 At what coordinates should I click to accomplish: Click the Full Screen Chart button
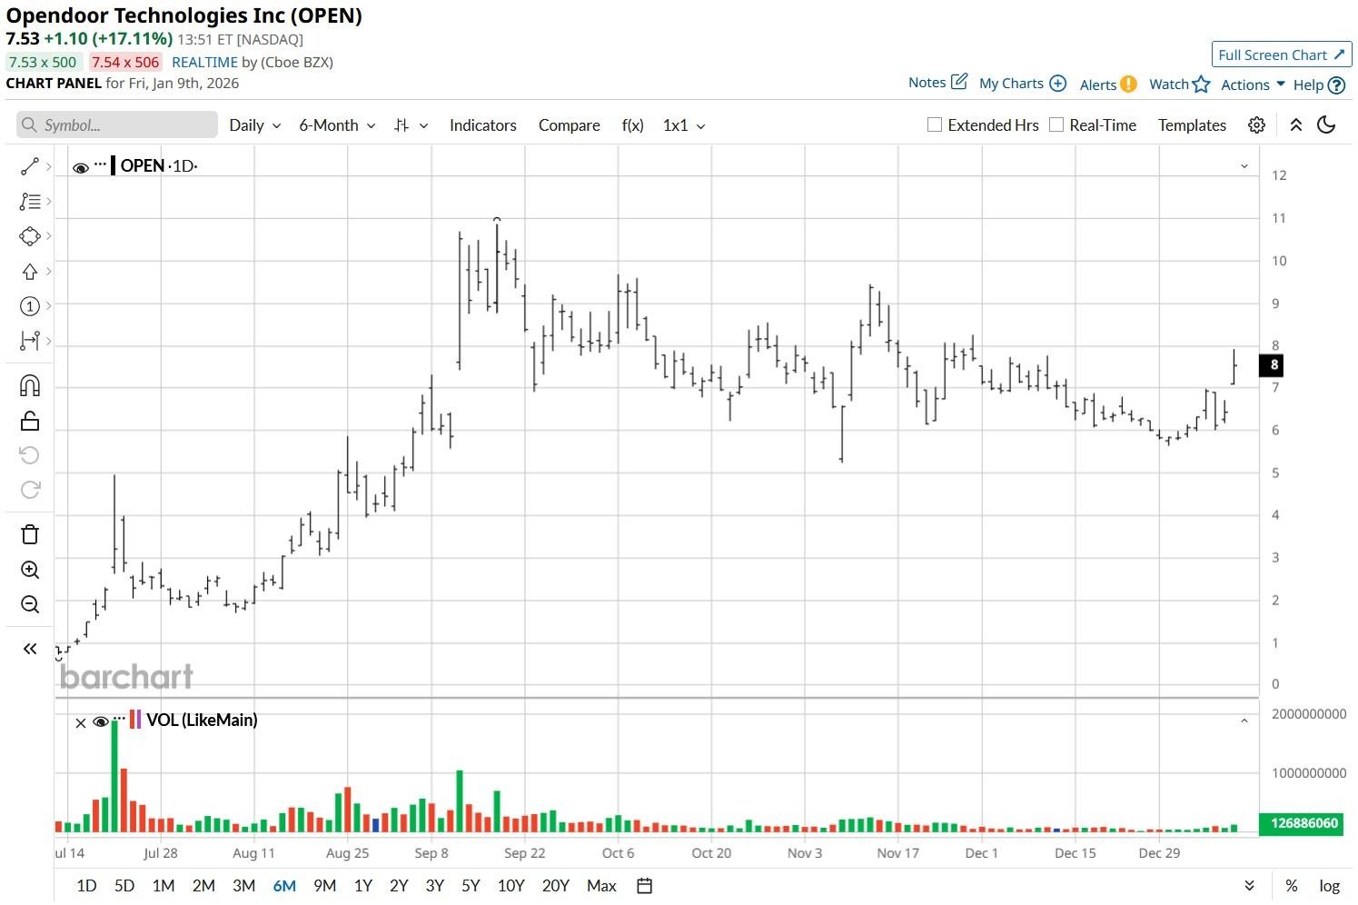point(1282,55)
